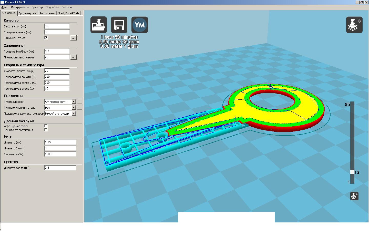369x246 pixels.
Task: Click the layer slider handle at 13
Action: pos(352,172)
